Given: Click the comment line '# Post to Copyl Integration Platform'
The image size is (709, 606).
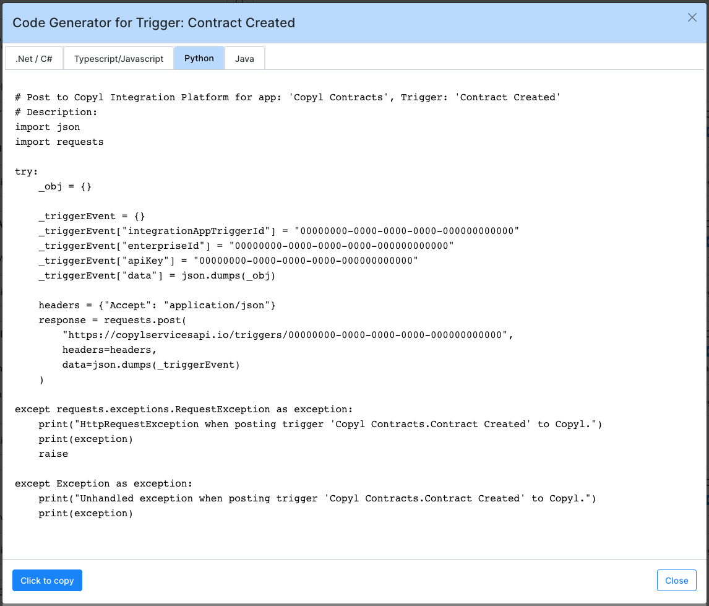Looking at the screenshot, I should [x=288, y=97].
